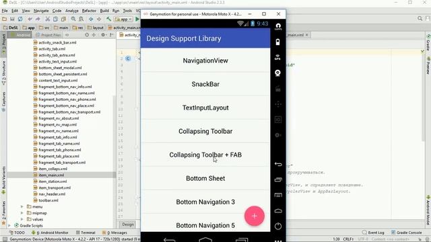
Task: Switch to Project Files tab
Action: (48, 35)
